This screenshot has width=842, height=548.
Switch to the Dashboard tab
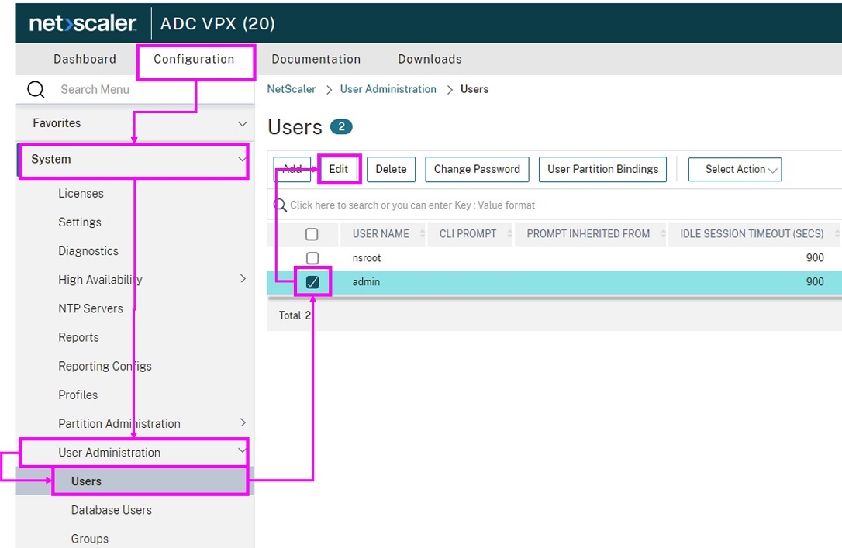click(85, 59)
